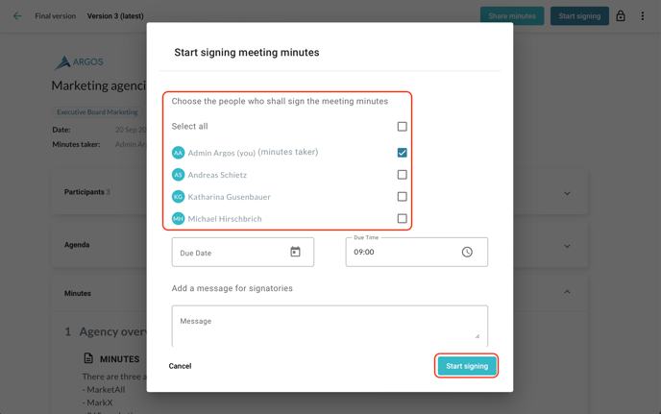The width and height of the screenshot is (661, 414).
Task: Click Katharina Gusenbauer avatar icon
Action: tap(178, 197)
